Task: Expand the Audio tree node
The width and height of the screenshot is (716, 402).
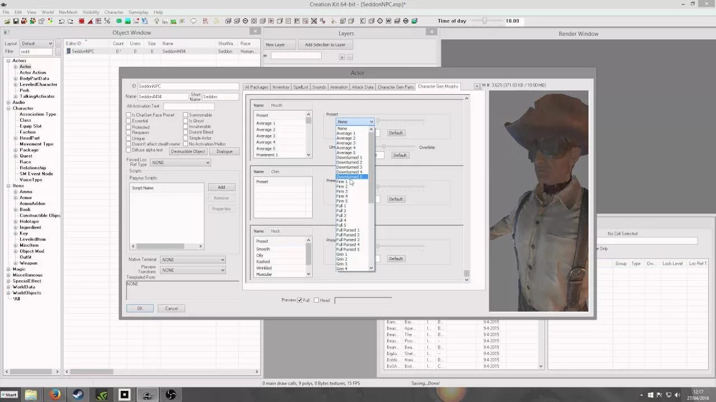Action: tap(10, 102)
